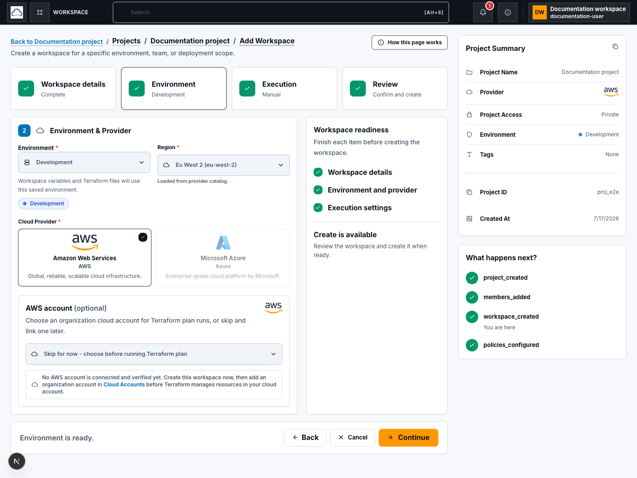Click the Back button
The image size is (637, 478).
pyautogui.click(x=305, y=438)
